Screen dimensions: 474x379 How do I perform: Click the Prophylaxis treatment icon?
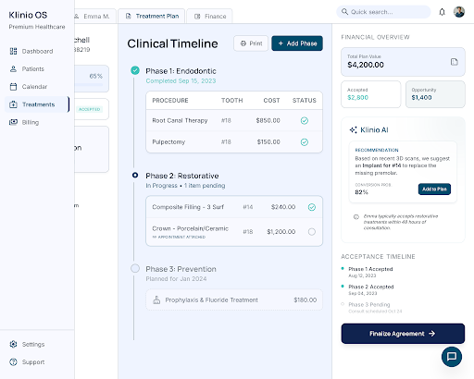point(156,300)
